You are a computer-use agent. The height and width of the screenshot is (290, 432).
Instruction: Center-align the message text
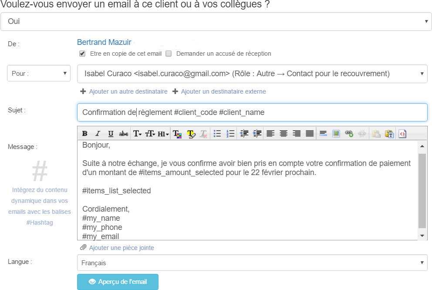283,134
